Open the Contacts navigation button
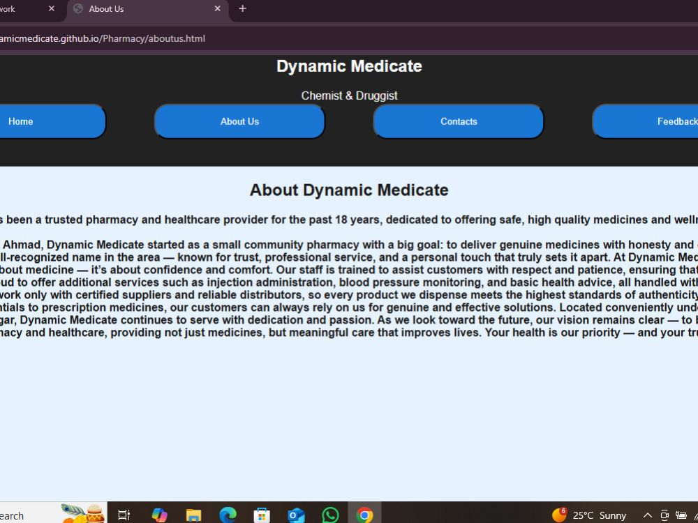Viewport: 698px width, 523px height. (x=459, y=121)
